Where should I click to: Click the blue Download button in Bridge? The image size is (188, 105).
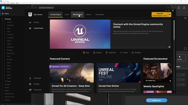157,100
